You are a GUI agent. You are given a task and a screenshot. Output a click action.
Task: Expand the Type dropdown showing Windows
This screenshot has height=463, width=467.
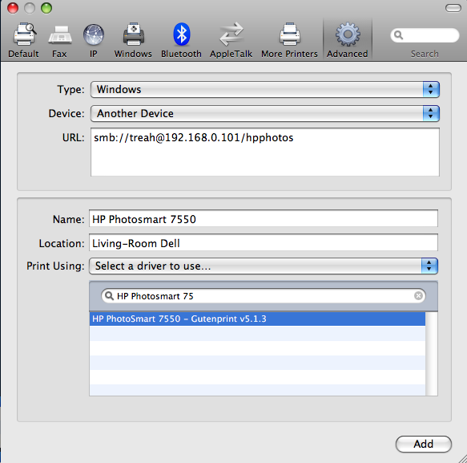[265, 89]
